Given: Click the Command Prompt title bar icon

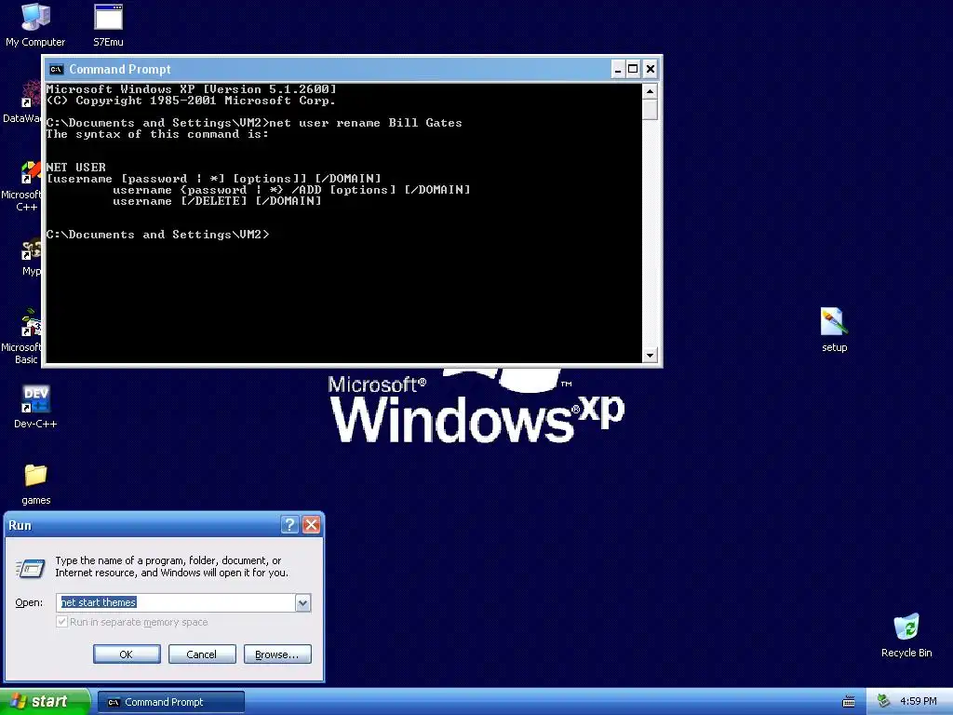Looking at the screenshot, I should (x=57, y=69).
